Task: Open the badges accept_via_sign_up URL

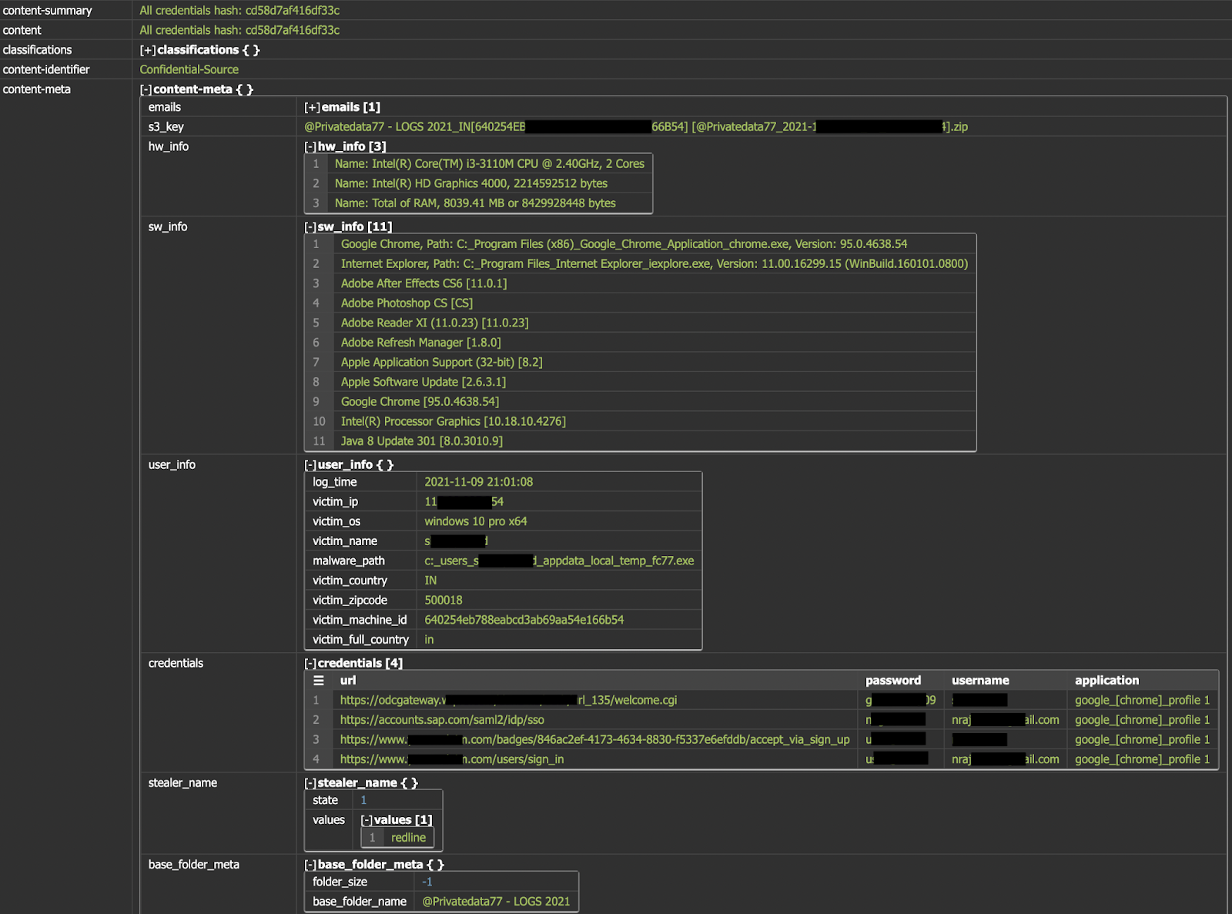Action: click(x=594, y=740)
